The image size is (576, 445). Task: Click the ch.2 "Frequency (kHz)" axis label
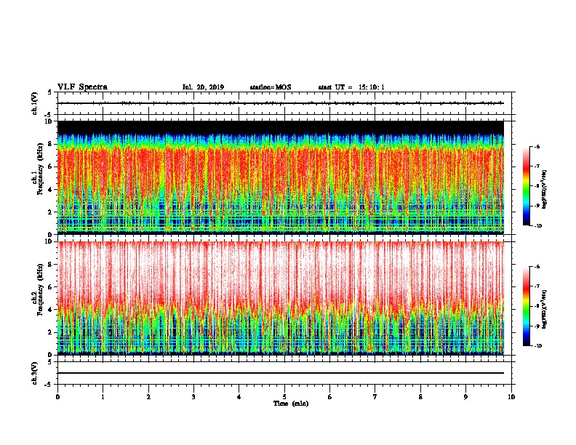click(x=40, y=289)
